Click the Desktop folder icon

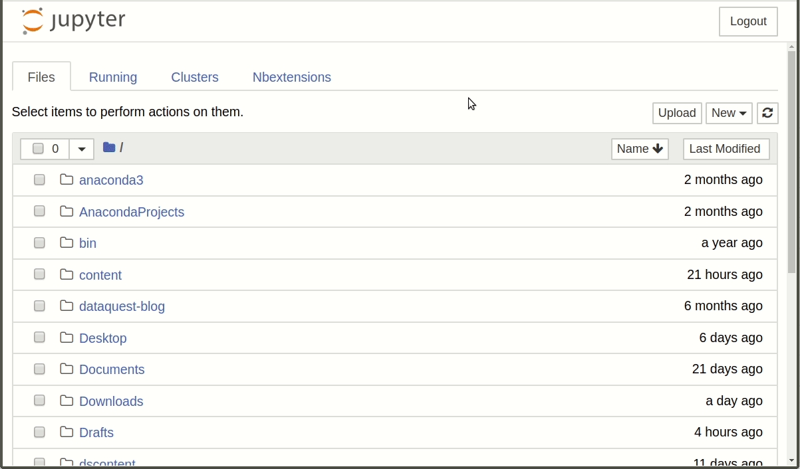67,337
